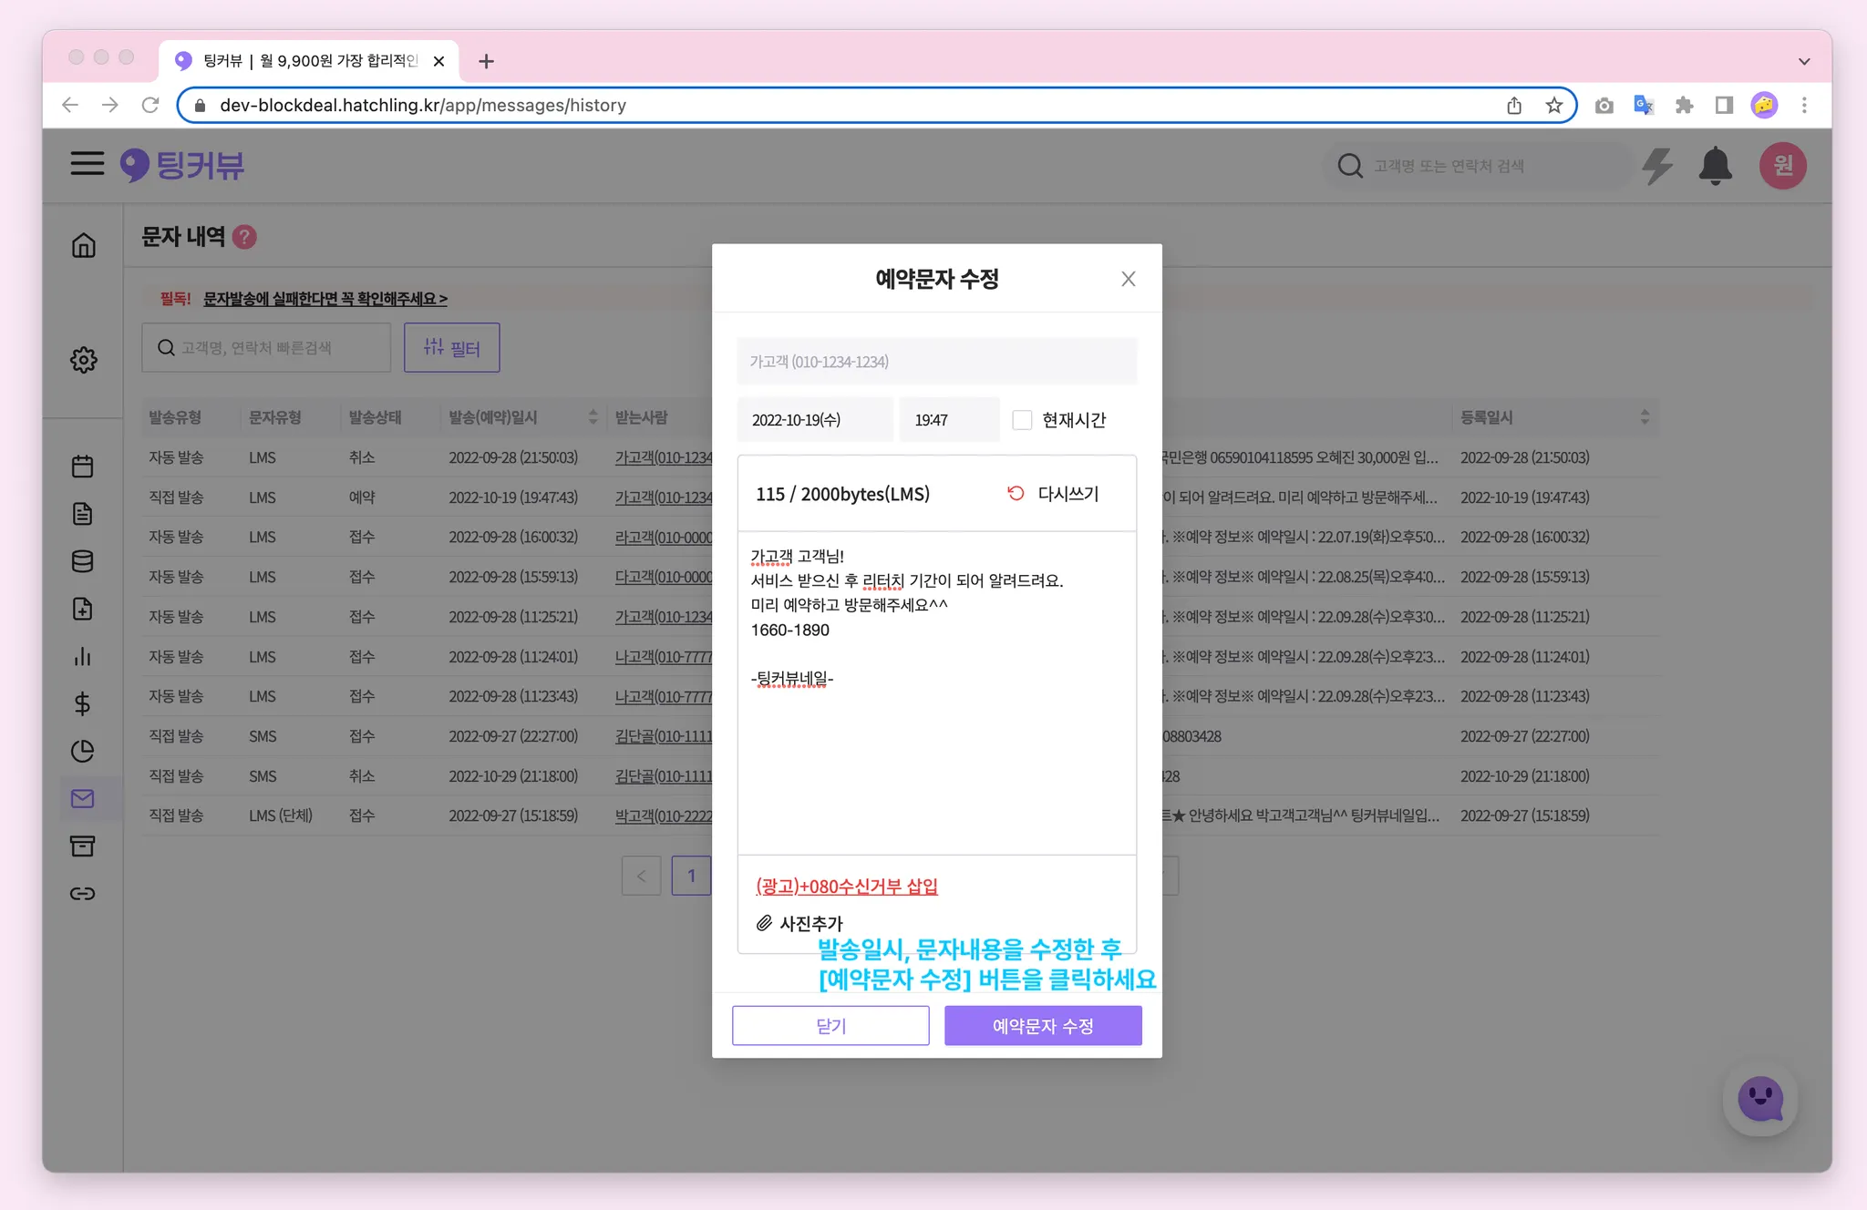The width and height of the screenshot is (1867, 1210).
Task: Close the 예약문자 수정 dialog with X
Action: click(1128, 279)
